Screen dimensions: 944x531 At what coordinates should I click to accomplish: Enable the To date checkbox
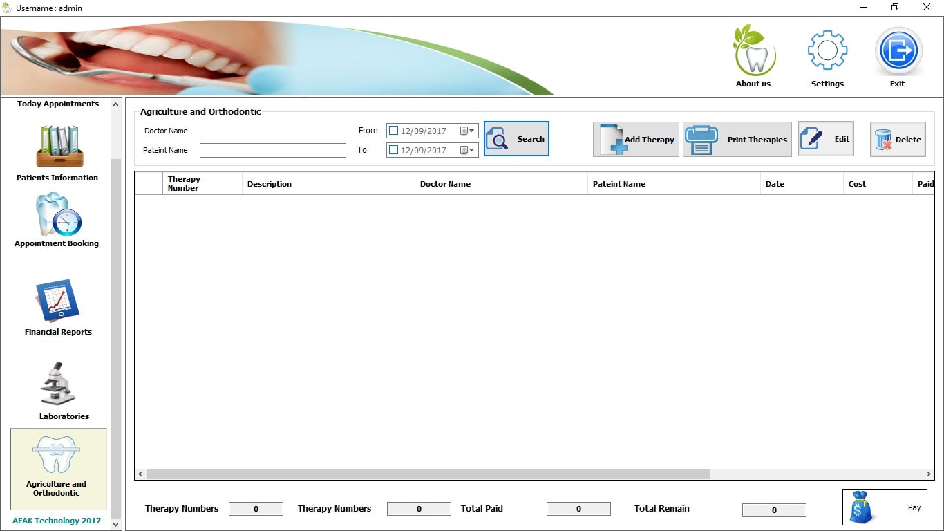(393, 150)
